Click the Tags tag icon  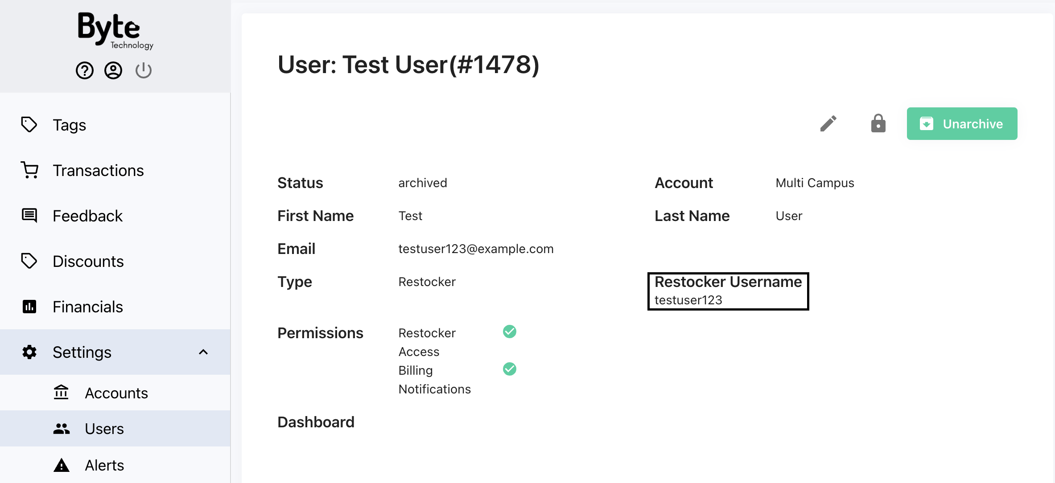29,125
